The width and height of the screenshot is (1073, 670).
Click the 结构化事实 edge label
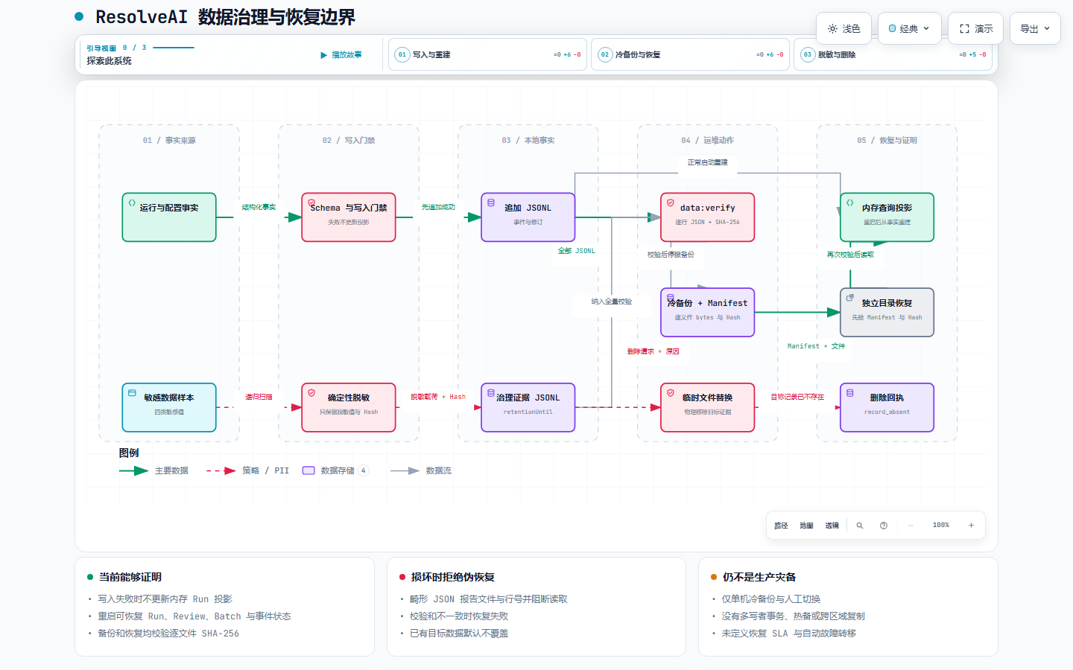coord(259,207)
